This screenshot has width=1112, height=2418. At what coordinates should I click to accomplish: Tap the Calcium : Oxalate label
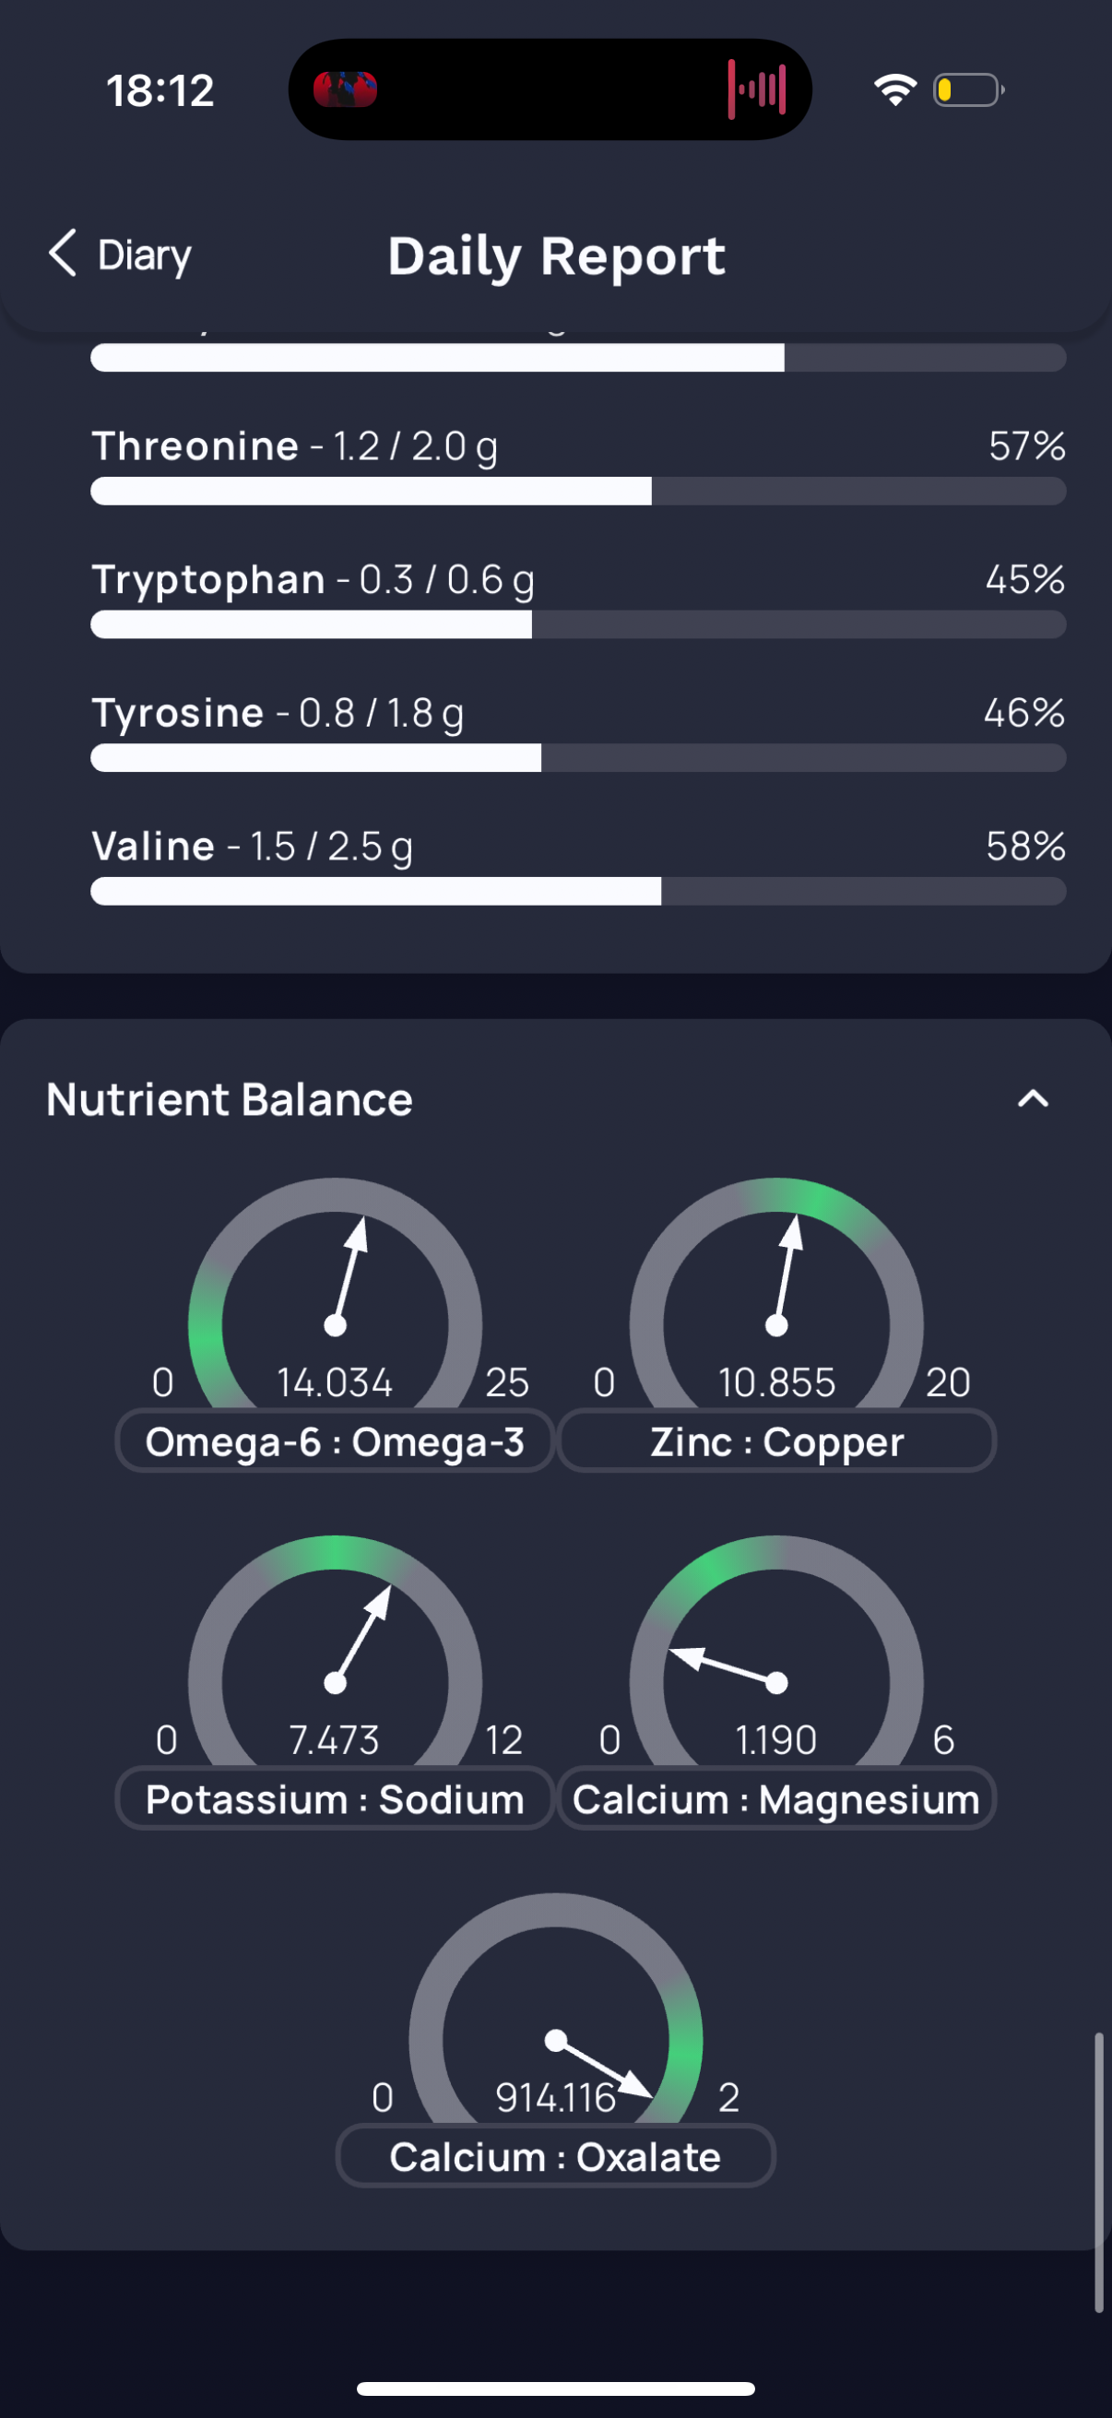tap(555, 2156)
